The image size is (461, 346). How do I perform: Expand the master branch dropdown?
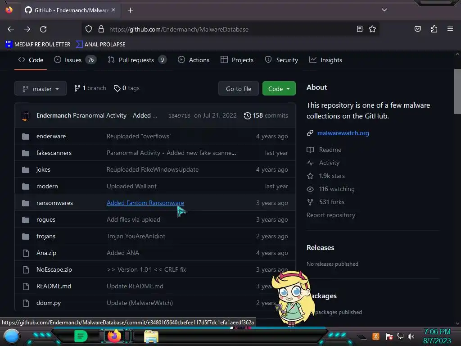tap(41, 89)
